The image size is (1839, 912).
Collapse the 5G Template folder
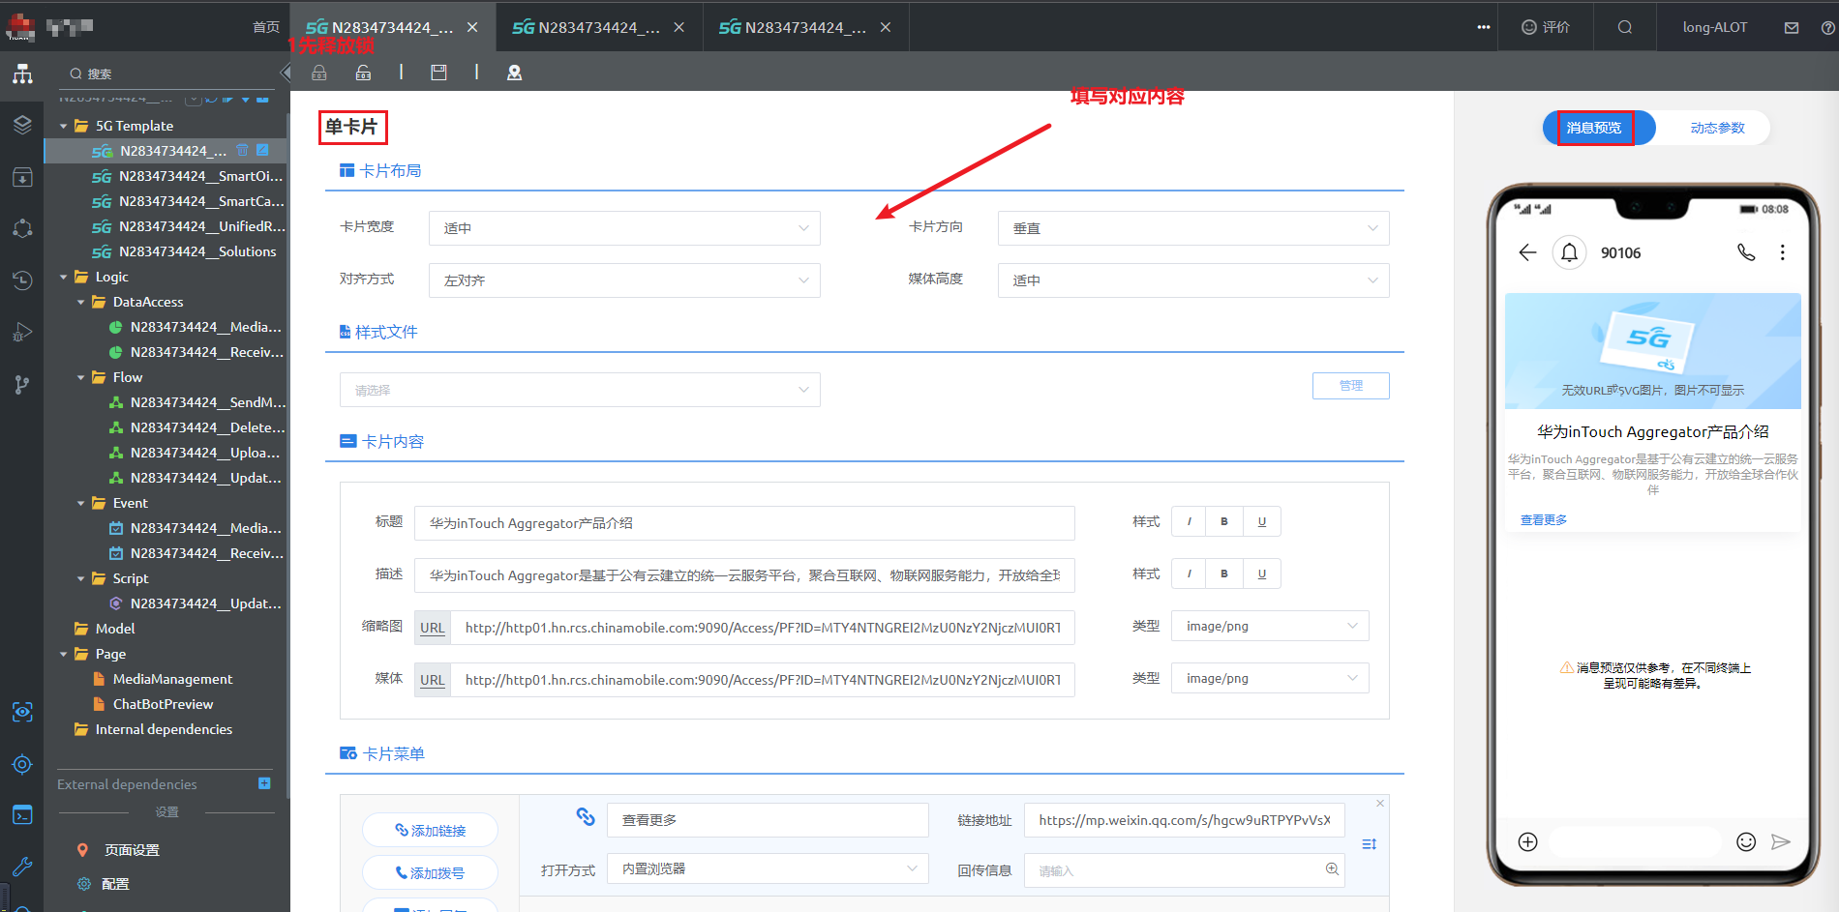point(64,126)
